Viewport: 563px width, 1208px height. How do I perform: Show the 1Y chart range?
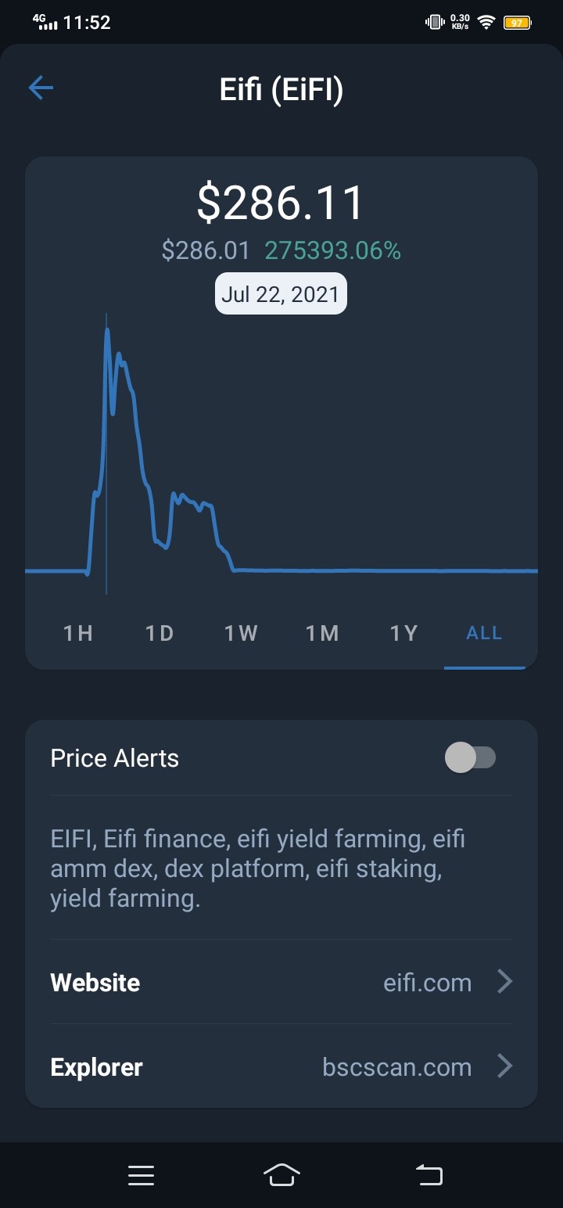coord(403,633)
